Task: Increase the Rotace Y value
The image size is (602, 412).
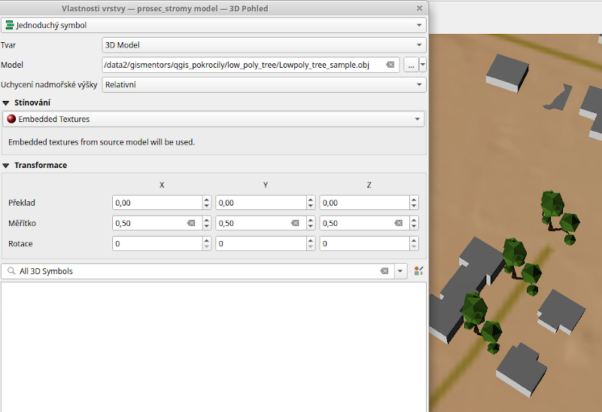Action: click(x=311, y=240)
